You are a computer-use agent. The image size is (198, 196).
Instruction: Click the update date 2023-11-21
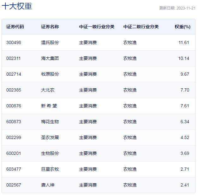coord(186,8)
